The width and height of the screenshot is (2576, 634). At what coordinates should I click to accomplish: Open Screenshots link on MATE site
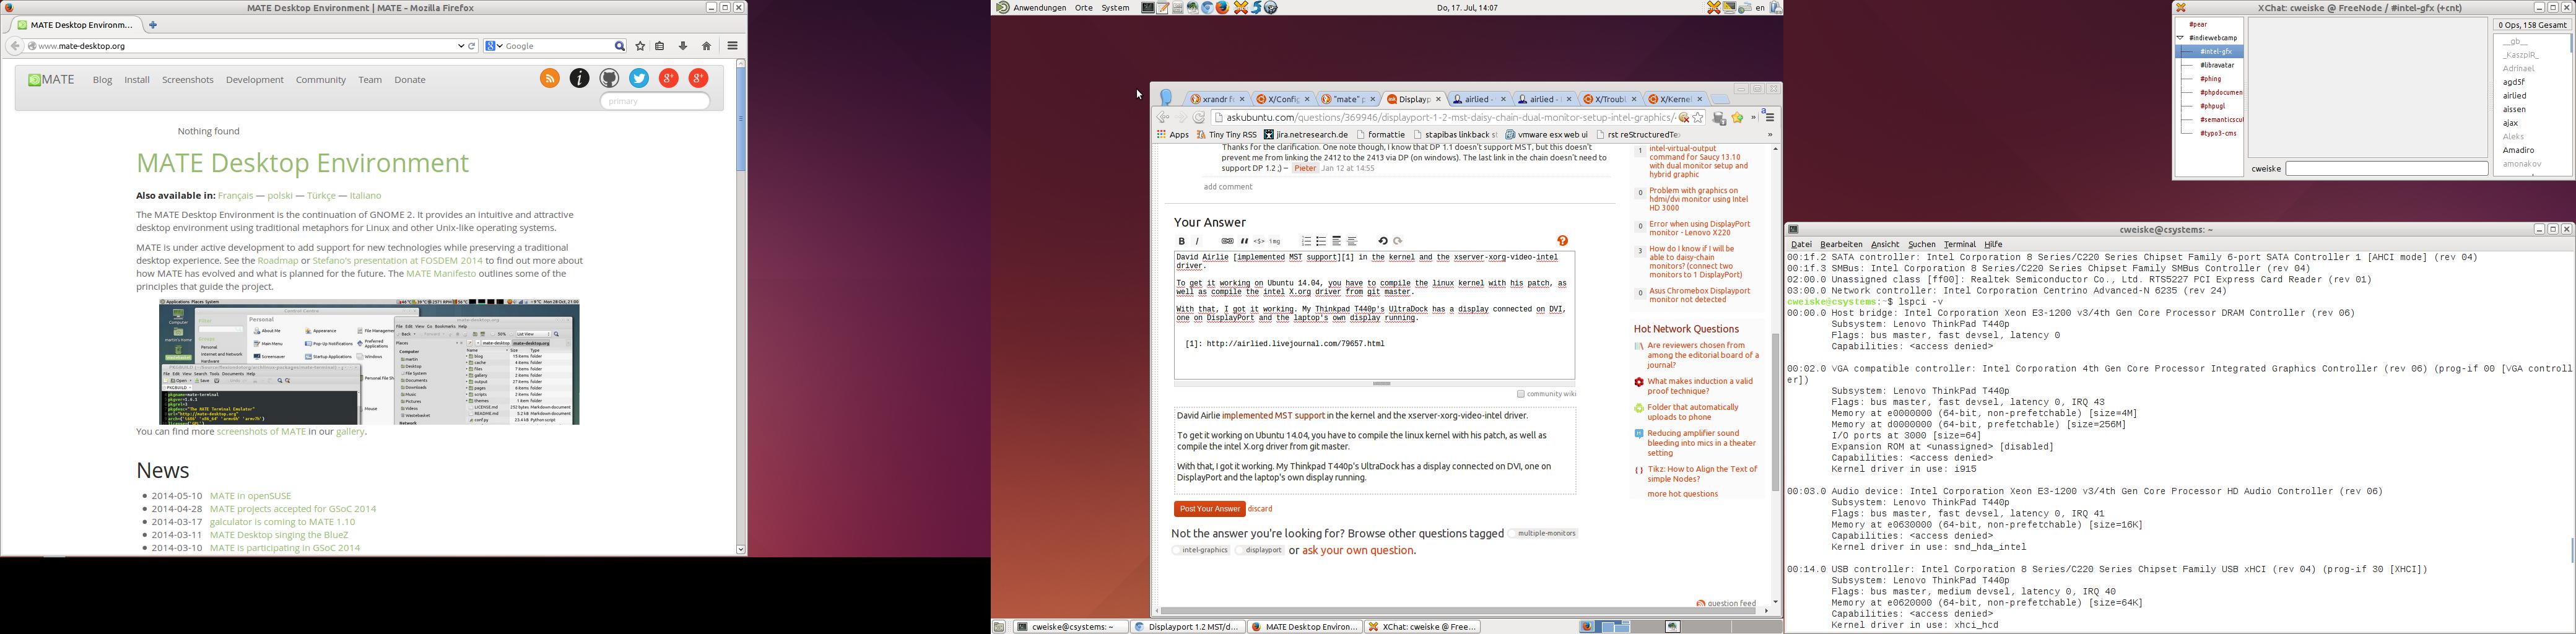coord(188,80)
